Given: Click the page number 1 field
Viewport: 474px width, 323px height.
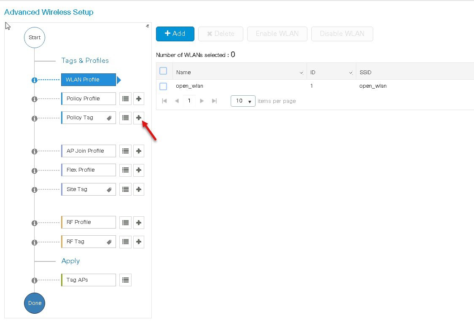Looking at the screenshot, I should click(189, 101).
